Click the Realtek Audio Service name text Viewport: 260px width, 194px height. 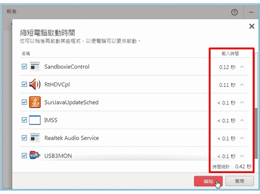tap(72, 138)
